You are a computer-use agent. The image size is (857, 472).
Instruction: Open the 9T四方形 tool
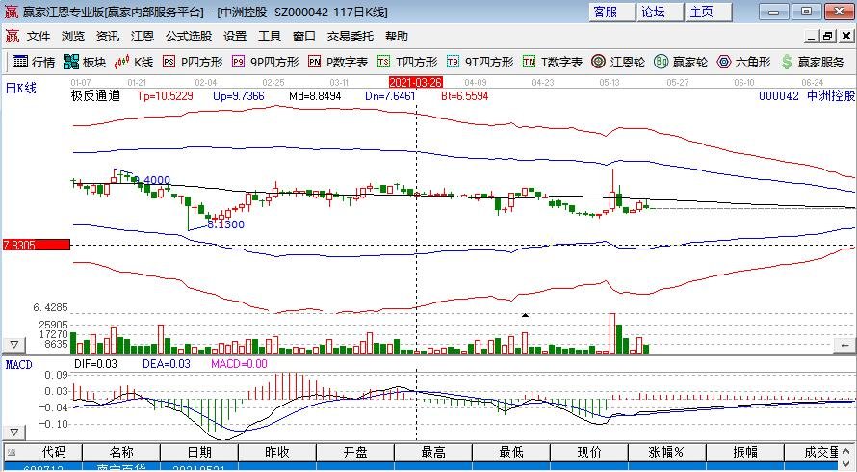(480, 62)
